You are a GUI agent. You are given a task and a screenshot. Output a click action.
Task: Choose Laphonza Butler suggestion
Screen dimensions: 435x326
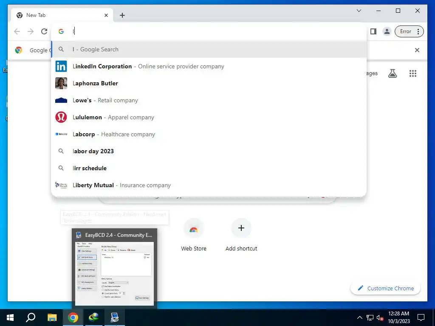click(209, 84)
